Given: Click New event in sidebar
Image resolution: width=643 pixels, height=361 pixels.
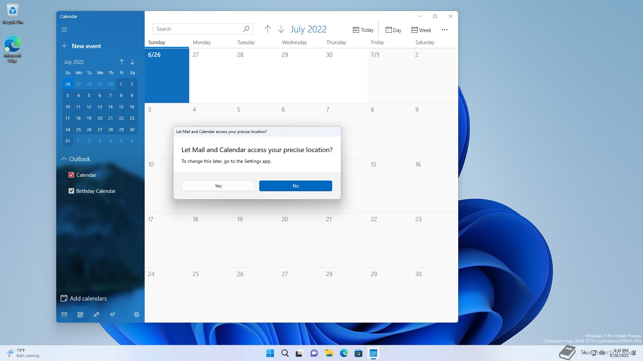Looking at the screenshot, I should point(81,46).
